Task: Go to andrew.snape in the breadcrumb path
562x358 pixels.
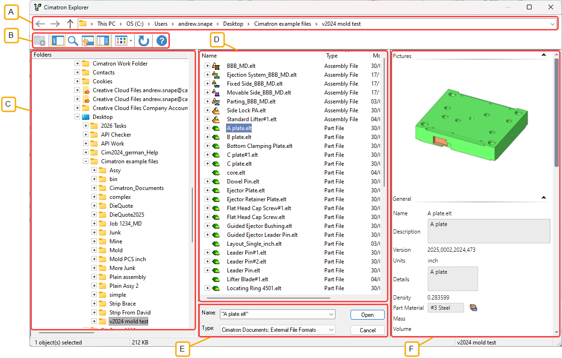Action: coord(196,24)
